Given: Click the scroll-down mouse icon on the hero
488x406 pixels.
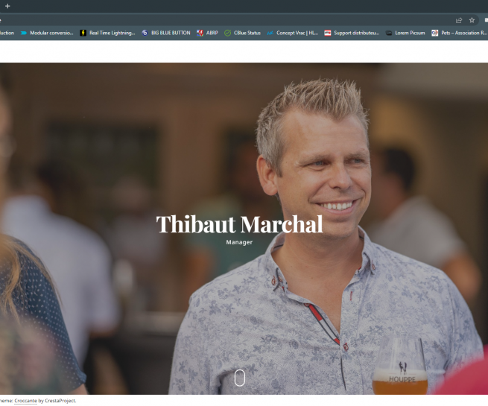Looking at the screenshot, I should click(240, 378).
